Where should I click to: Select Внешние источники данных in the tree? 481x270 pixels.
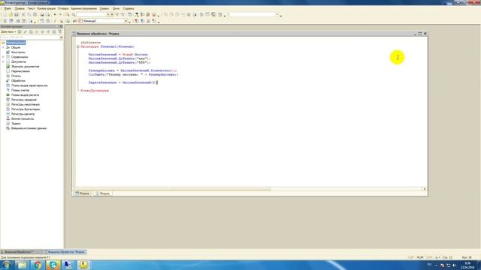[x=29, y=128]
